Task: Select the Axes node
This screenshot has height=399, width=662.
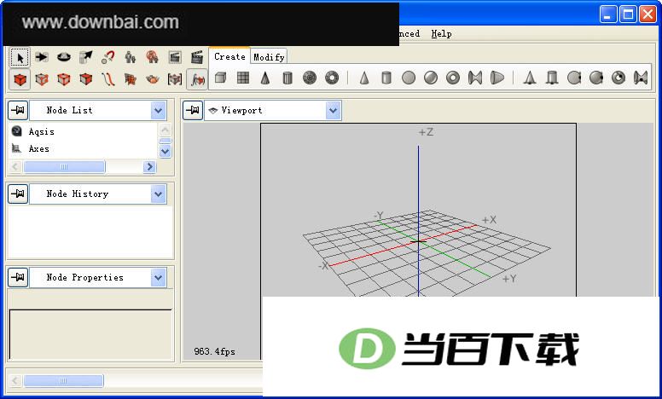Action: click(39, 148)
